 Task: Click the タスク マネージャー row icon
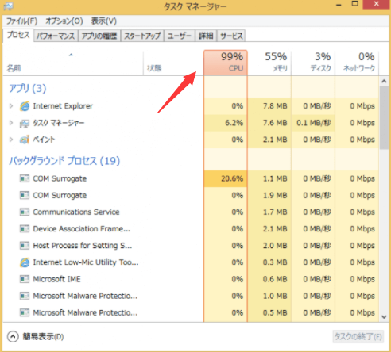tap(25, 123)
